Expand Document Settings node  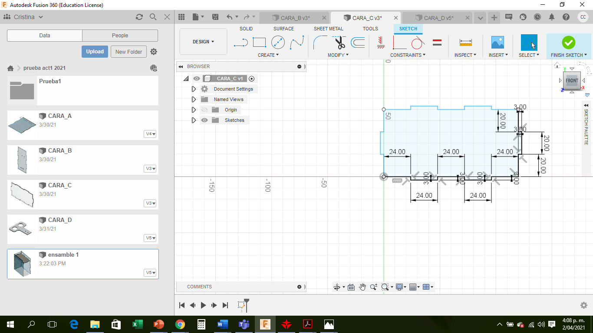point(194,89)
